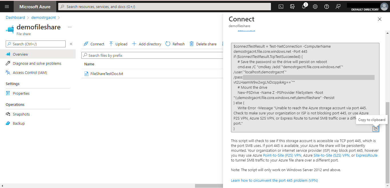Click the Connect toolbar button
The height and width of the screenshot is (188, 390).
click(94, 44)
